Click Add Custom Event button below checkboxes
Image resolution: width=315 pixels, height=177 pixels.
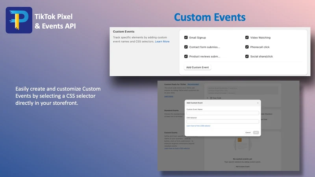(198, 67)
